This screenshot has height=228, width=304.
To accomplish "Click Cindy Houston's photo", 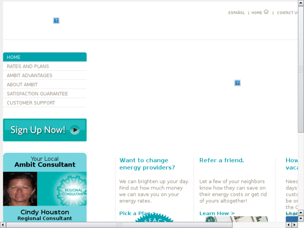I will coord(20,189).
